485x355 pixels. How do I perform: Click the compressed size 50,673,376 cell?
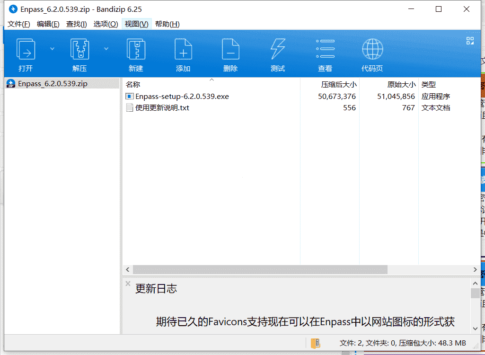[337, 96]
